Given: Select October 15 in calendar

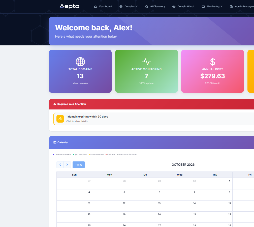Looking at the screenshot, I should [x=215, y=206].
